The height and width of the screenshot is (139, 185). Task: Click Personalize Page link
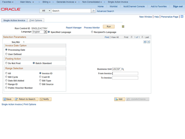point(170,17)
